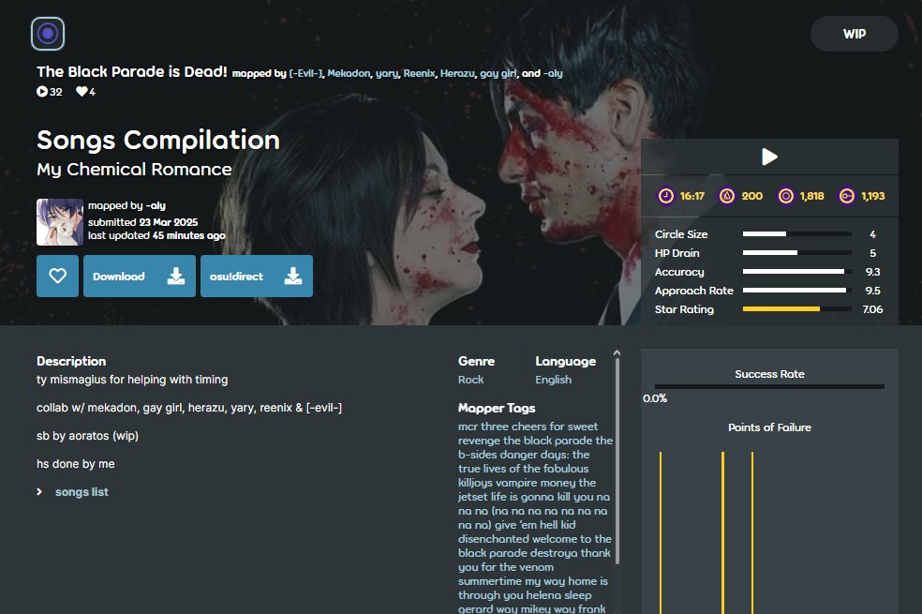The image size is (922, 614).
Task: Click the BPM metronome icon
Action: (727, 196)
